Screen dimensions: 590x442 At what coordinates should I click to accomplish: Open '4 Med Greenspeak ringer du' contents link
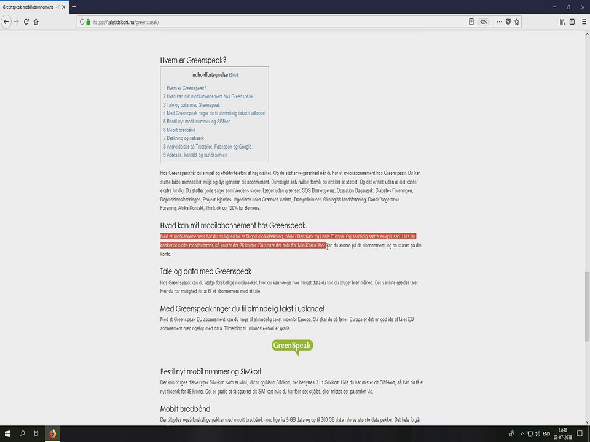pos(214,113)
